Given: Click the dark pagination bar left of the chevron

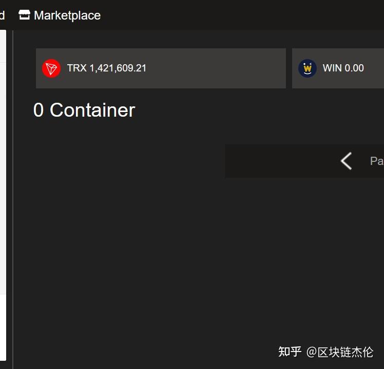Looking at the screenshot, I should [x=282, y=161].
